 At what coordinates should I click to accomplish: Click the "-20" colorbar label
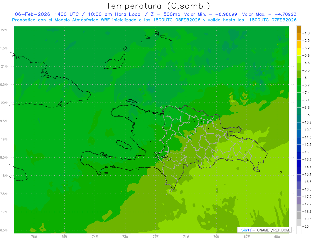(x=306, y=226)
